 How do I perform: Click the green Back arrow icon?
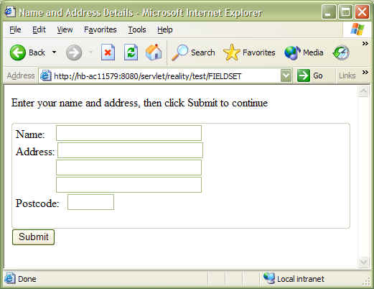coord(18,52)
